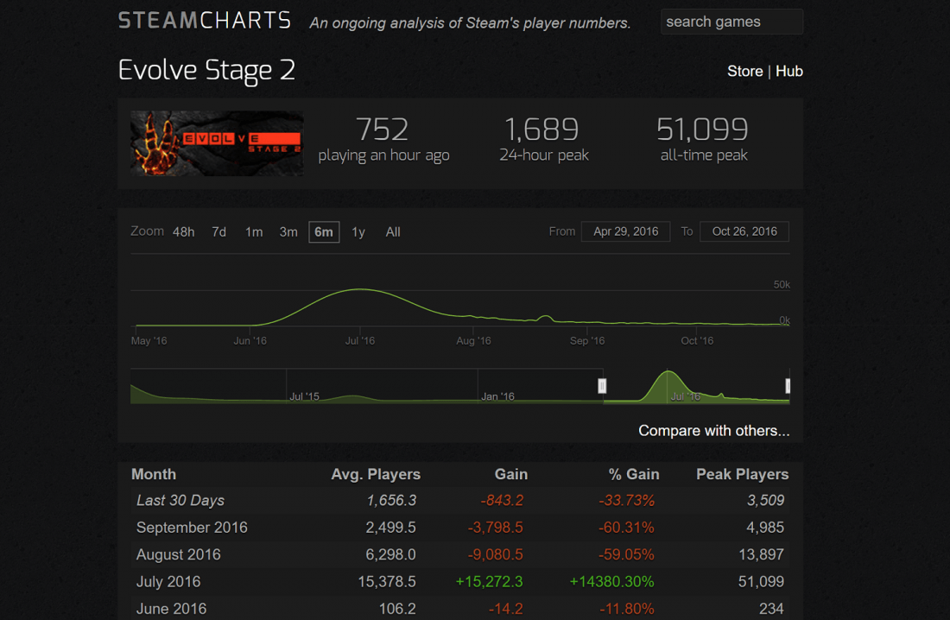Set chart zoom to 7d

tap(218, 232)
